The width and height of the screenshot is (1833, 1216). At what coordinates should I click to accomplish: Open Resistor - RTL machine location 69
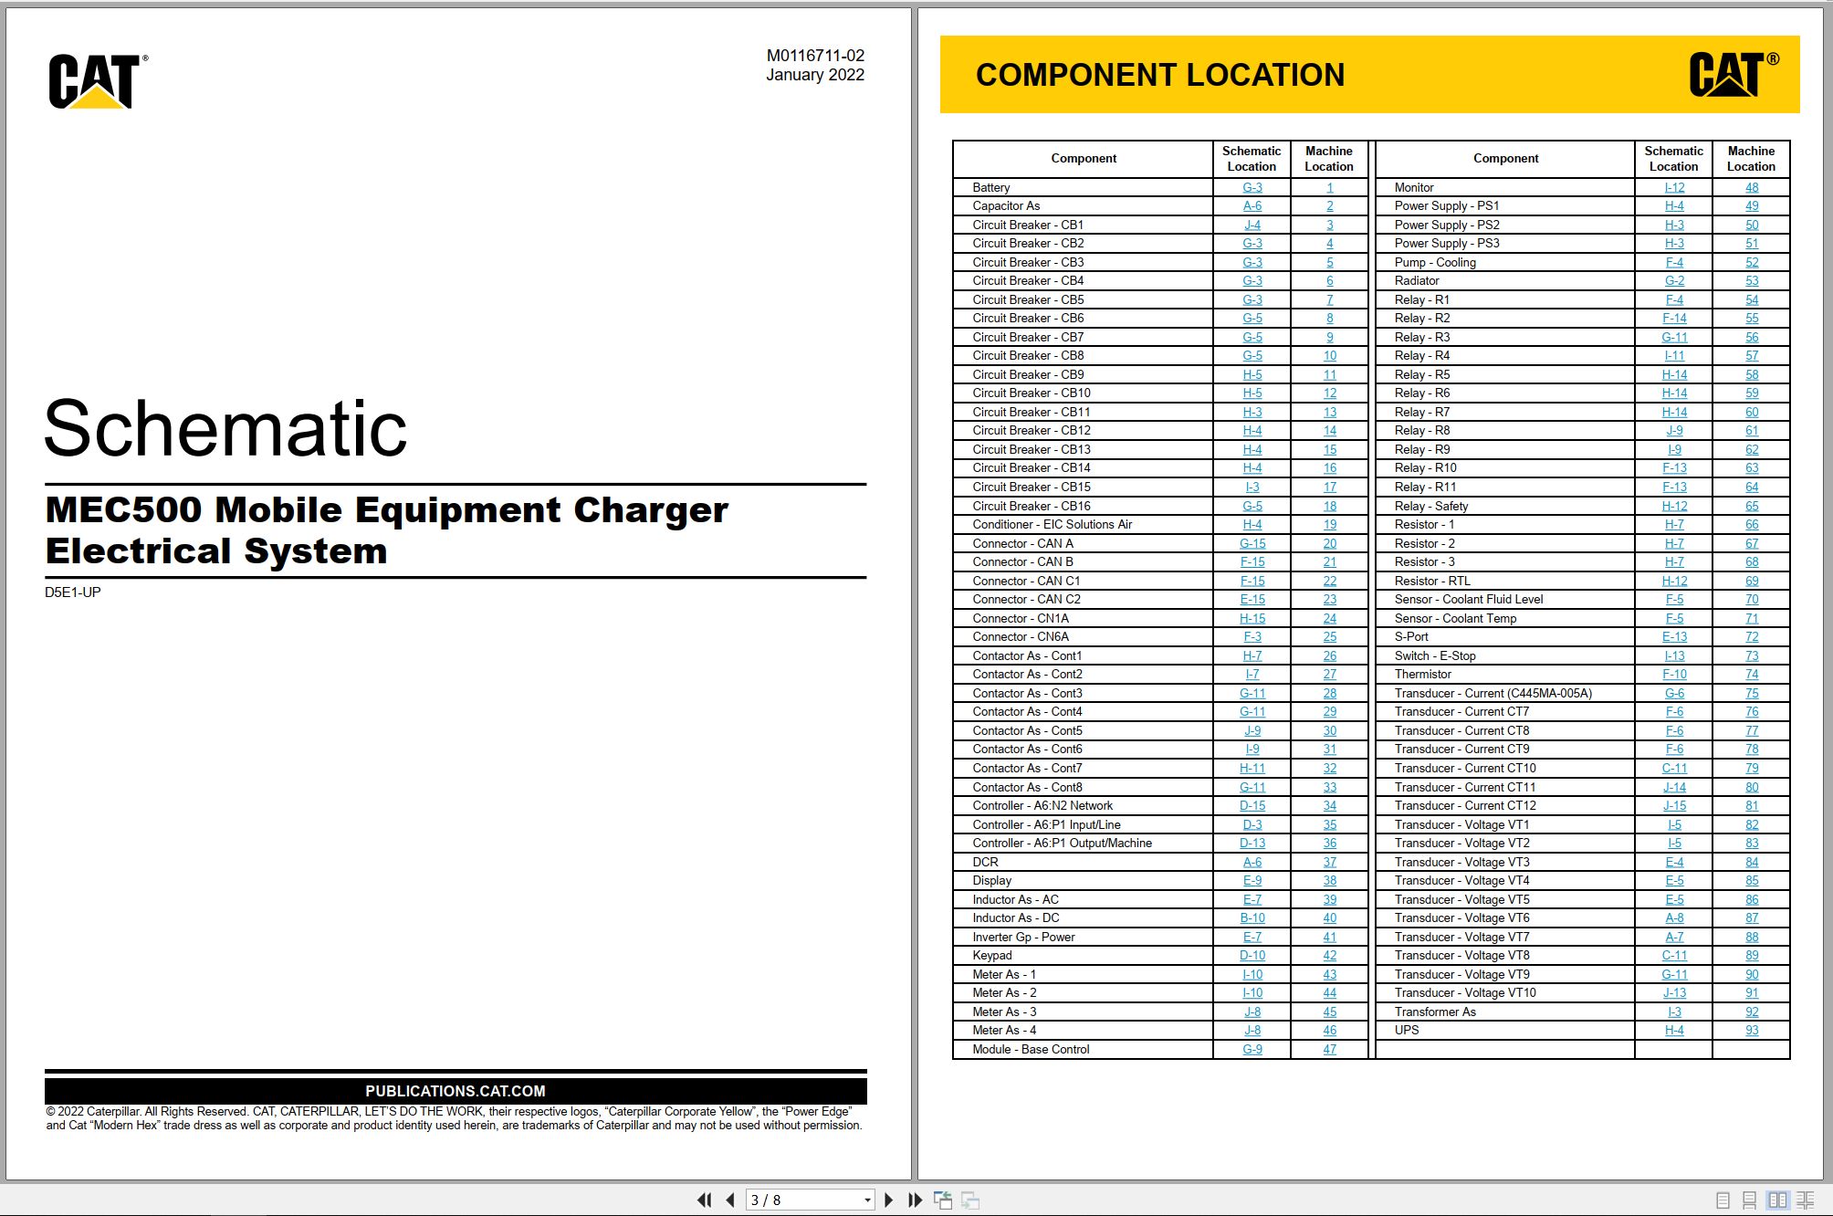tap(1752, 581)
